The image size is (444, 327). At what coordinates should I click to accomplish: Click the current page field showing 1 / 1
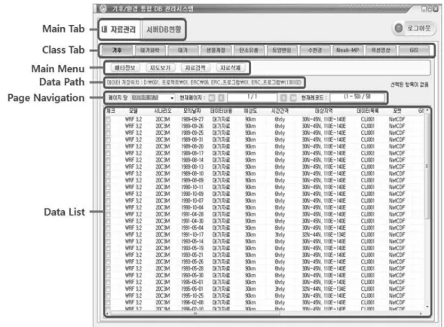tap(252, 98)
